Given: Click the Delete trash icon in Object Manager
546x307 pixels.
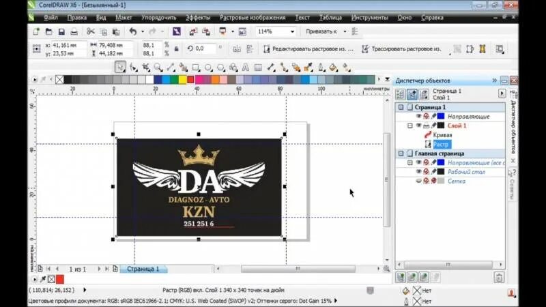Looking at the screenshot, I should point(499,278).
